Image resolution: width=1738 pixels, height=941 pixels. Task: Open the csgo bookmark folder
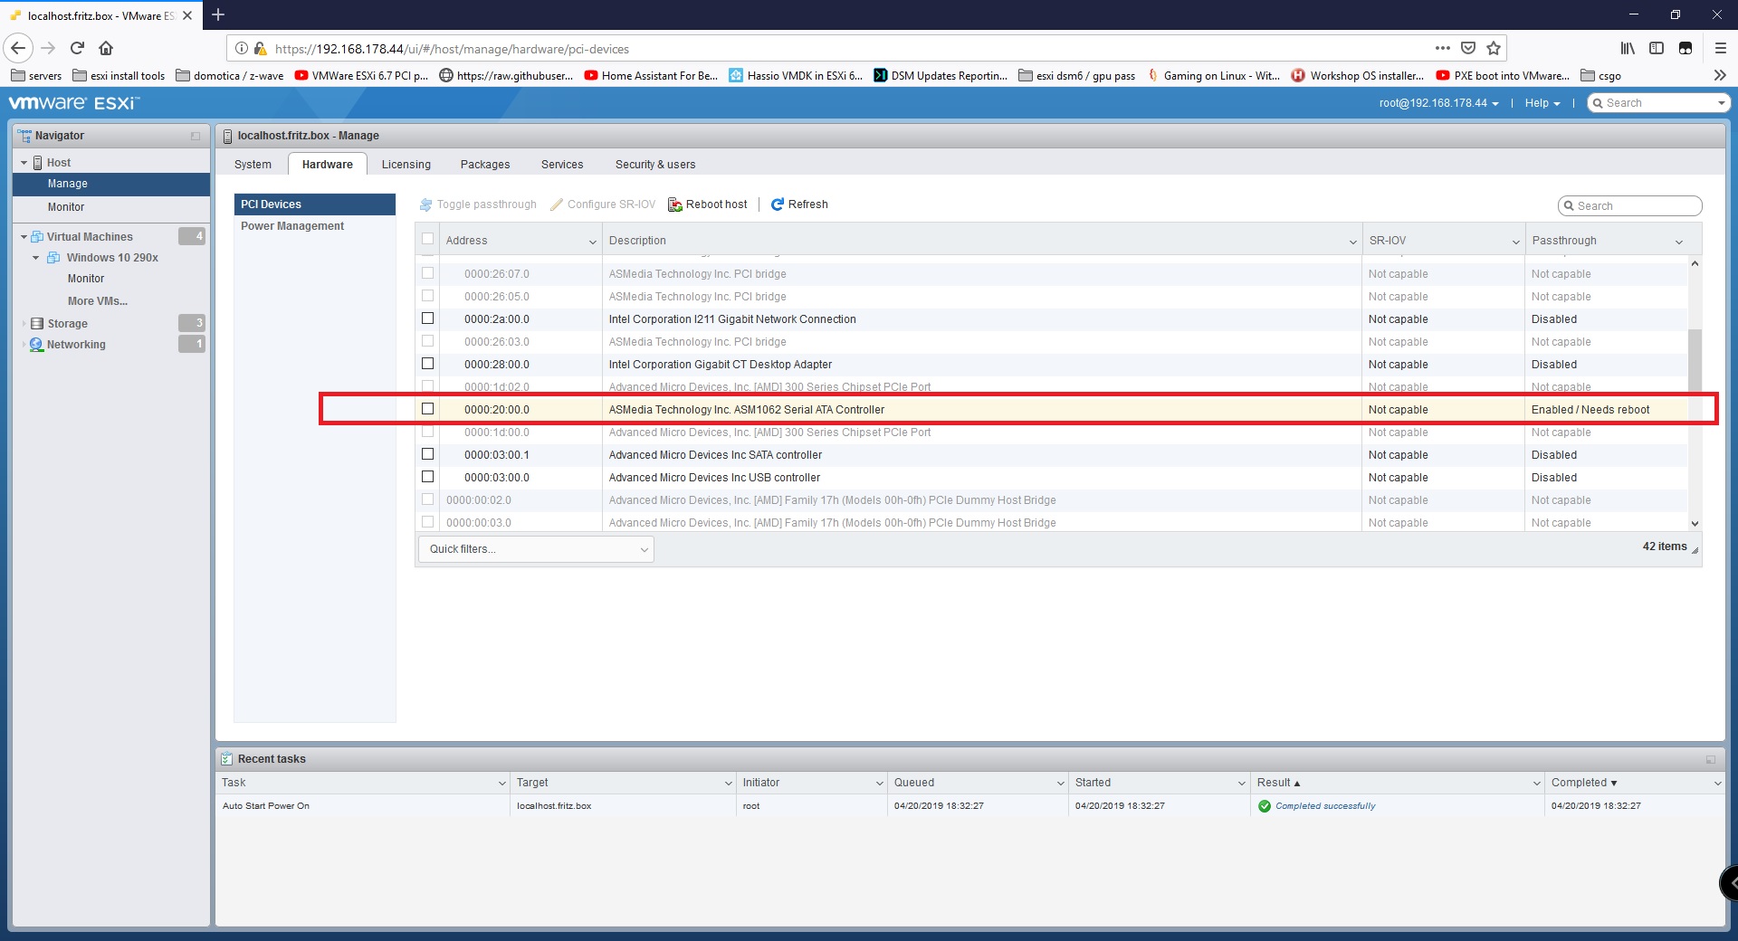coord(1600,75)
